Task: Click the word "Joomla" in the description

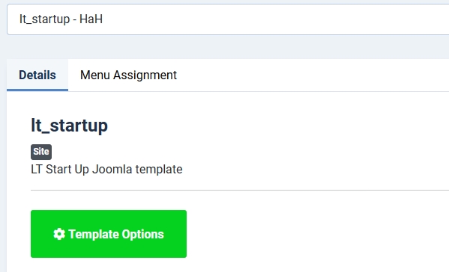Action: (x=112, y=169)
